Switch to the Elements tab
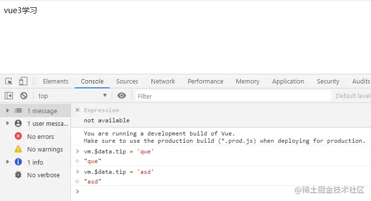The image size is (371, 201). pos(55,82)
